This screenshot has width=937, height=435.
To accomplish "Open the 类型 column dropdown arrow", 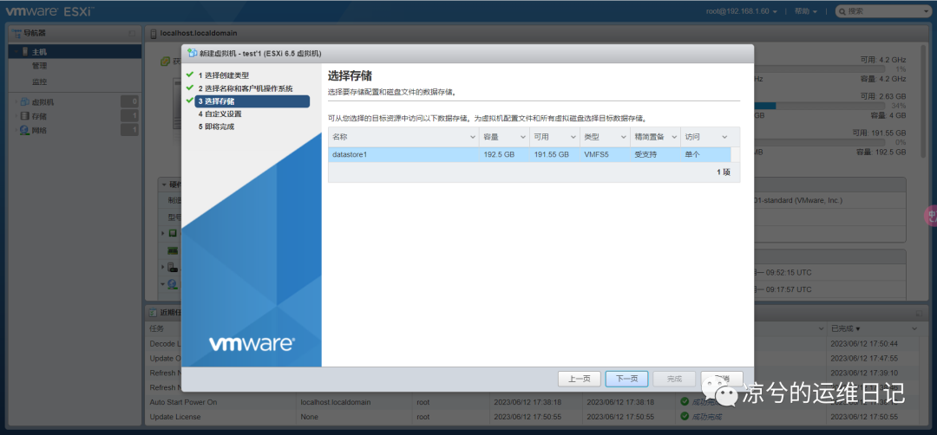I will pos(623,137).
